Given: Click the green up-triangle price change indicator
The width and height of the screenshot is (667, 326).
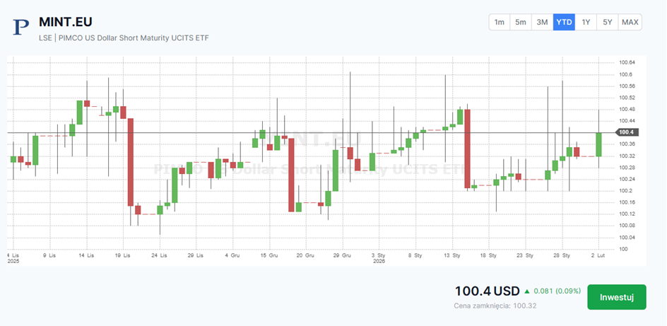Looking at the screenshot, I should (x=526, y=291).
